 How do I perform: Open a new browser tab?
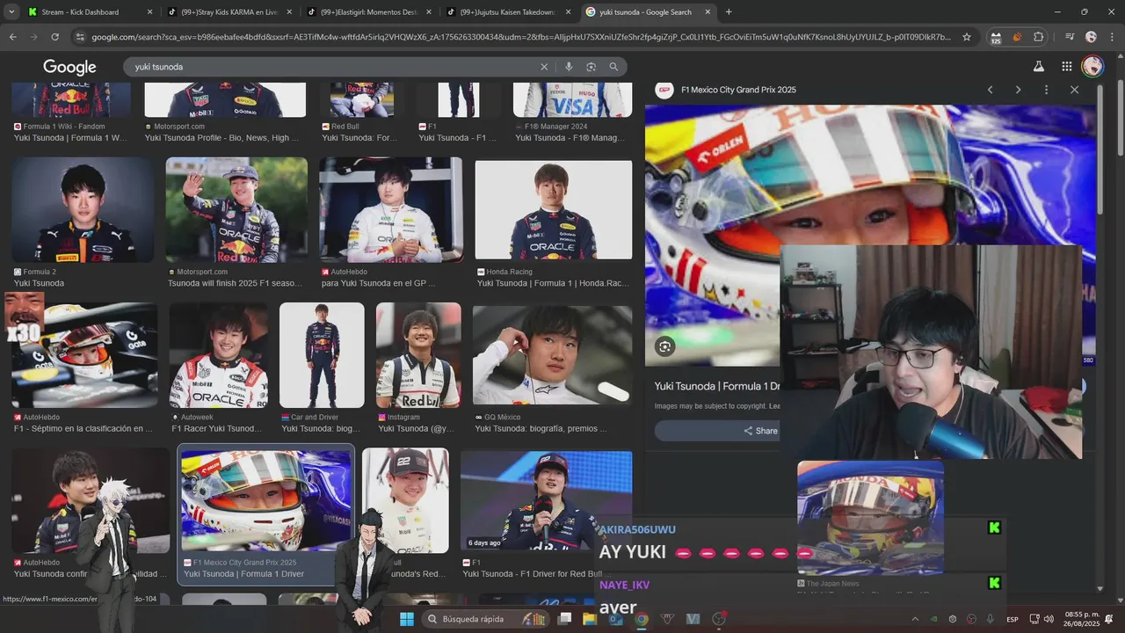(x=729, y=12)
